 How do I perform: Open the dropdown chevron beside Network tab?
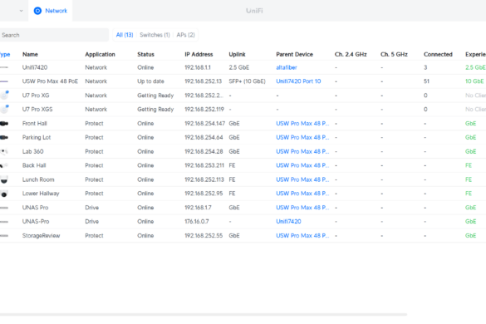21,11
